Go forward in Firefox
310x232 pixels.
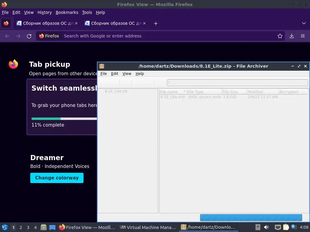point(18,36)
